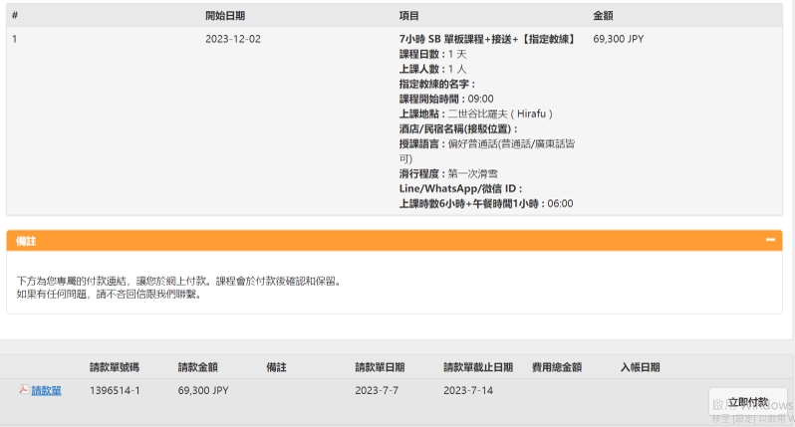This screenshot has height=427, width=795.
Task: Click the PDF icon beside 請款單
Action: (x=24, y=389)
